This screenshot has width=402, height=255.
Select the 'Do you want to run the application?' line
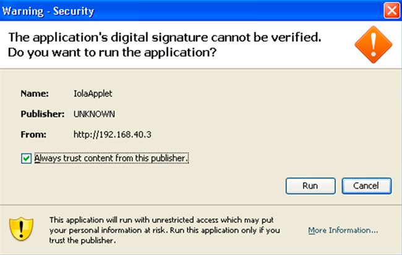(113, 52)
